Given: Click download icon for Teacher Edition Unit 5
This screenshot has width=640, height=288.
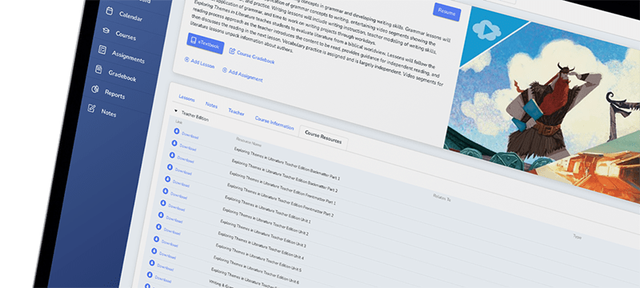Looking at the screenshot, I should 158,227.
